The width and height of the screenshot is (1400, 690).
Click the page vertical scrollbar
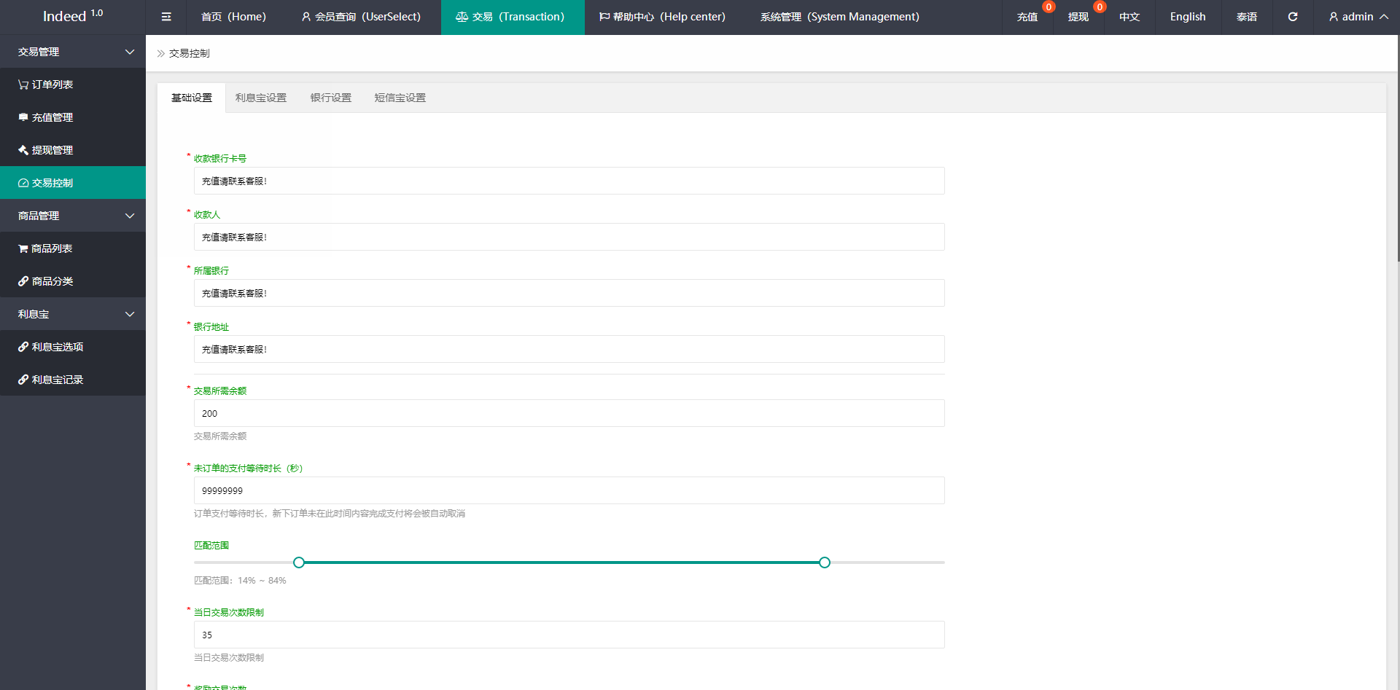[1398, 148]
